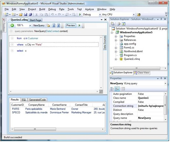Click plus circle beside the select clause
The width and height of the screenshot is (170, 142).
(x=12, y=51)
